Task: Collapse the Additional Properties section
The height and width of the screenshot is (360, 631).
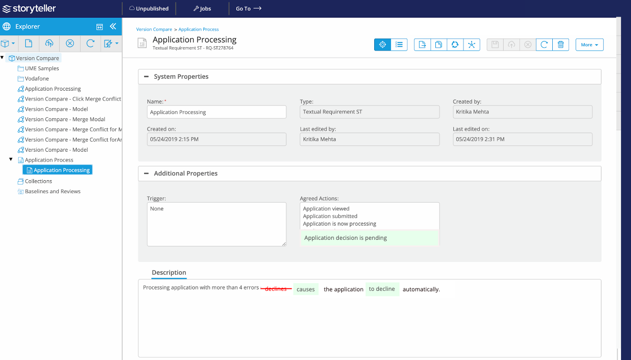Action: coord(147,173)
